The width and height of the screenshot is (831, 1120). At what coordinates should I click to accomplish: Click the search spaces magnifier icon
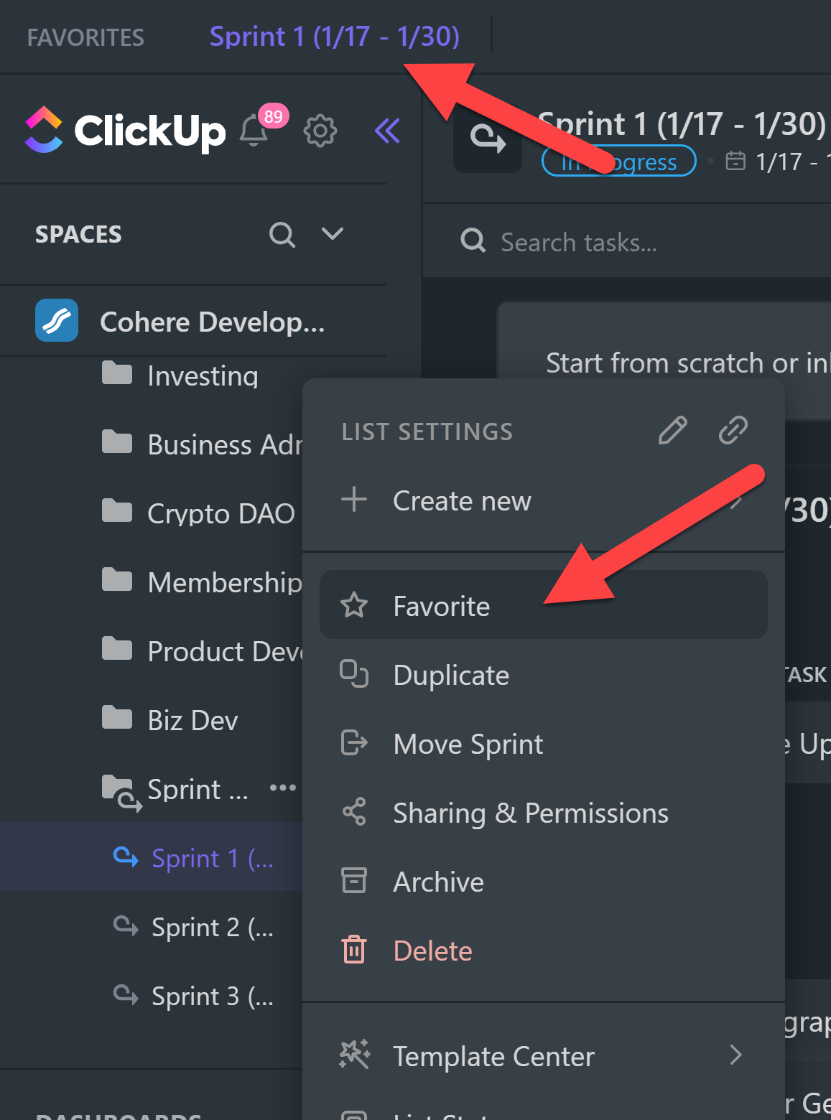pos(282,234)
